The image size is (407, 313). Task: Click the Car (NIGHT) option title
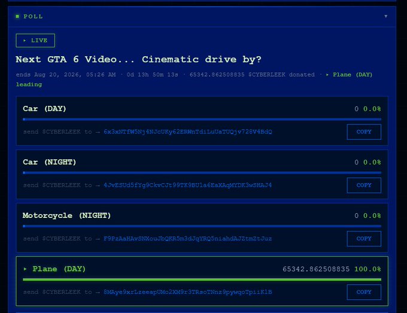[x=49, y=162]
